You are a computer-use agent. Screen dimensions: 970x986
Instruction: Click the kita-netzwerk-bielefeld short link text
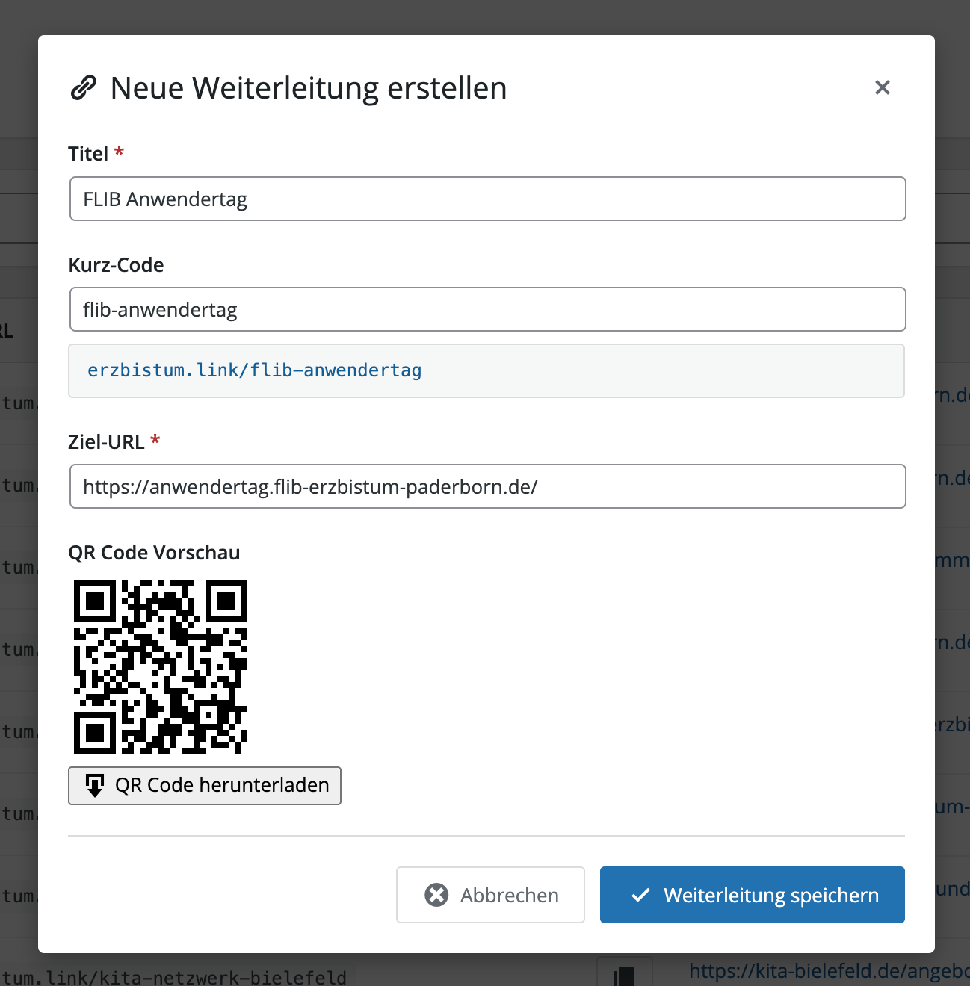174,977
